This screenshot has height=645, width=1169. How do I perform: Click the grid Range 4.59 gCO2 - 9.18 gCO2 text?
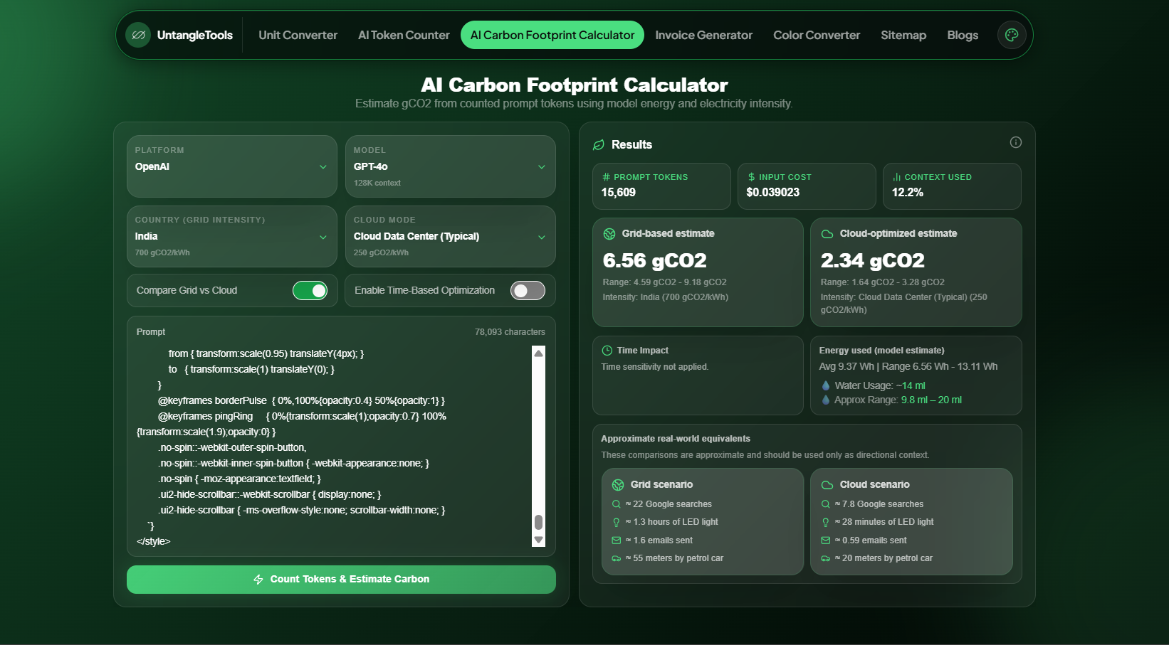(665, 282)
